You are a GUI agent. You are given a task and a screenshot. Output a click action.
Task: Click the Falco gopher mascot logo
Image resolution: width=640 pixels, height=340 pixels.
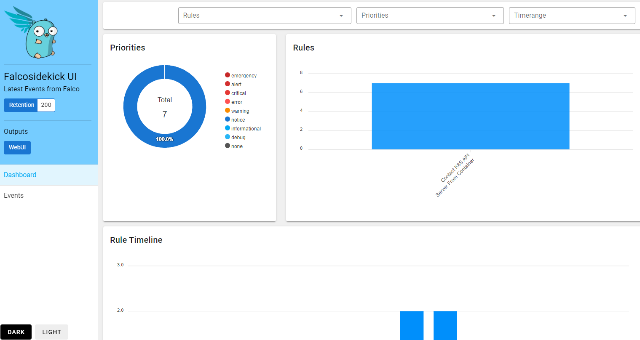(x=31, y=32)
